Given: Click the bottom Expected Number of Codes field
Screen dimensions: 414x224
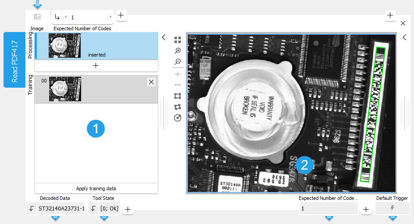Looking at the screenshot, I should pos(328,209).
